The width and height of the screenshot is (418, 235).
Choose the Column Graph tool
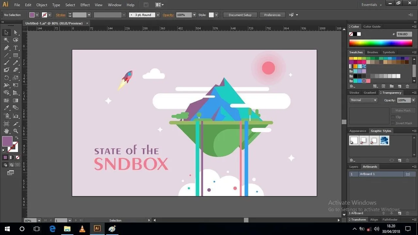coord(15,116)
